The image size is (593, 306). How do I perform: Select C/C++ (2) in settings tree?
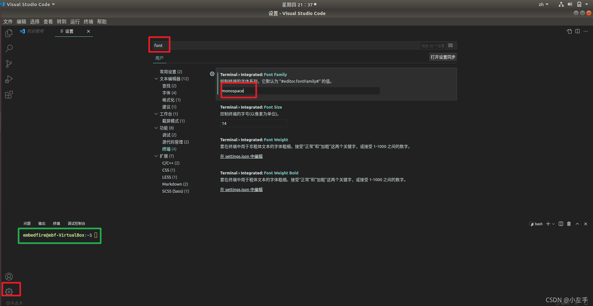tap(171, 163)
